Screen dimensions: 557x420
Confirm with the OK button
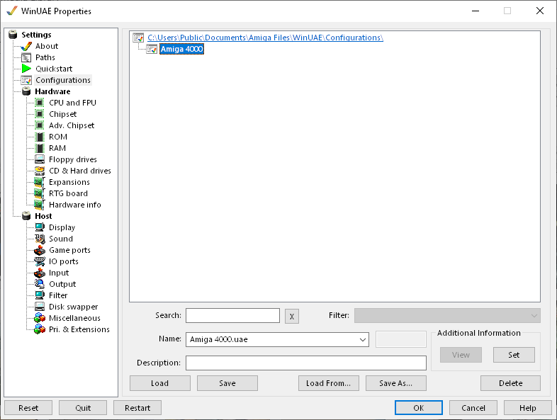pos(419,408)
